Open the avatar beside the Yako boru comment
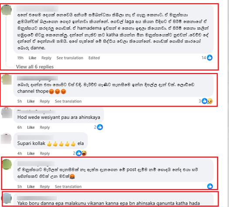 [x=7, y=198]
